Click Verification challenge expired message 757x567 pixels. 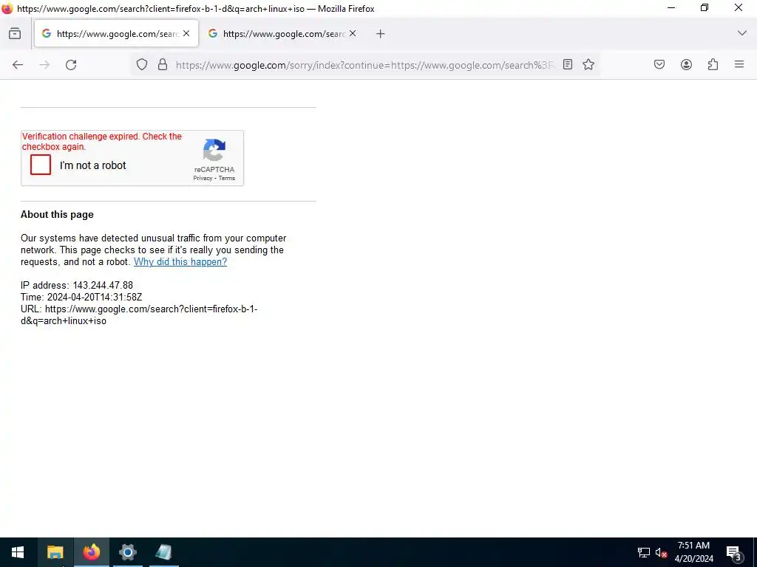coord(102,142)
